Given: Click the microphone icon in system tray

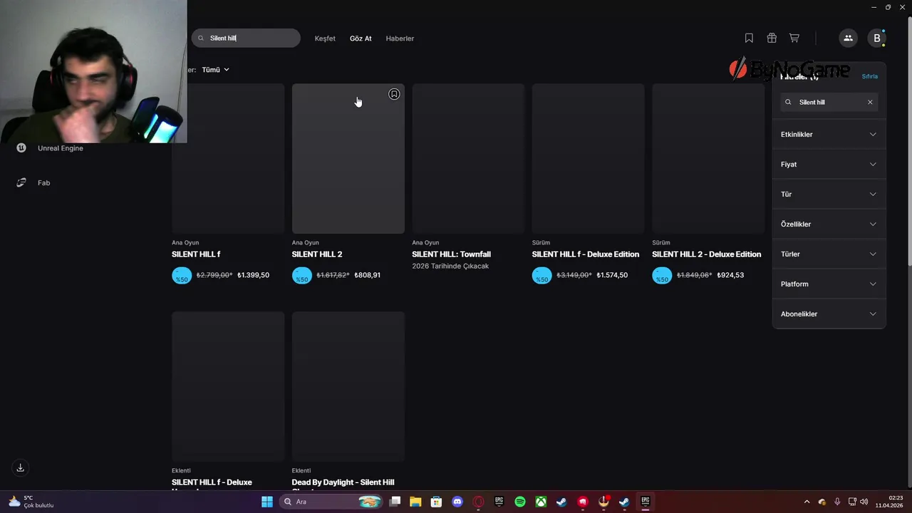Looking at the screenshot, I should tap(837, 502).
